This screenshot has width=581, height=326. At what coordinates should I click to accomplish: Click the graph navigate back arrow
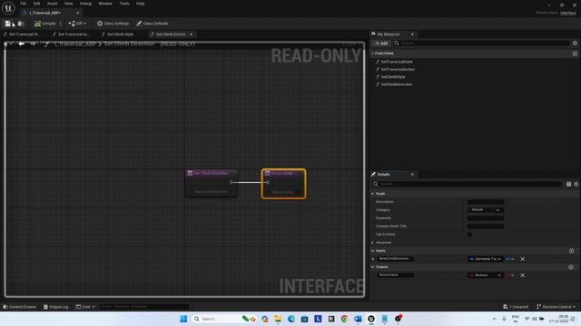(22, 44)
